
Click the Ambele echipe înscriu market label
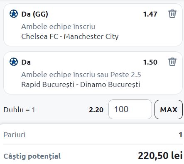pyautogui.click(x=58, y=27)
